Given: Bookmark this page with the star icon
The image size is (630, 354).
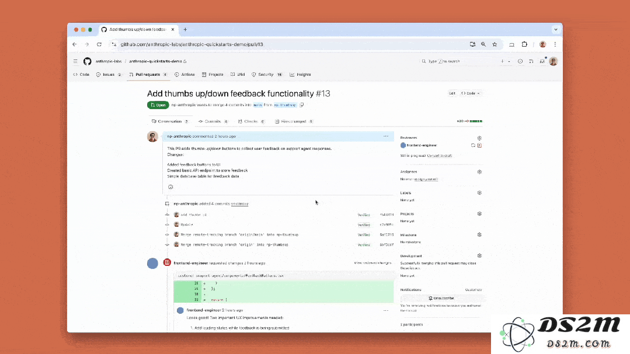Looking at the screenshot, I should pos(495,44).
